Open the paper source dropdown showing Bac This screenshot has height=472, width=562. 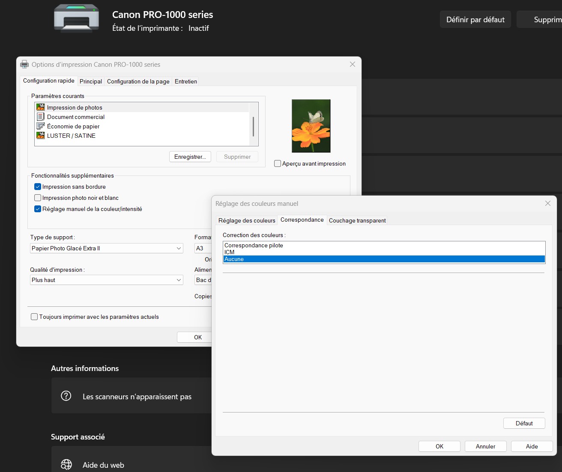click(x=203, y=280)
